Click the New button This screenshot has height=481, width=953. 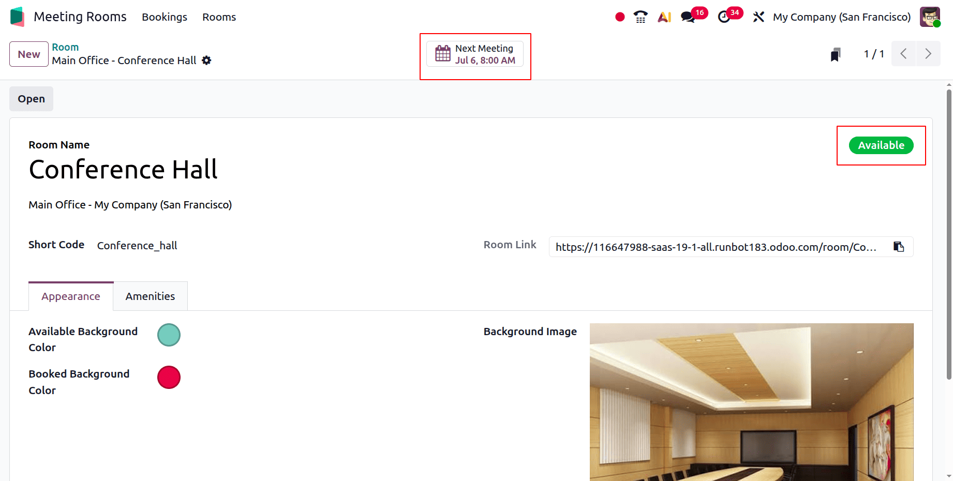29,54
